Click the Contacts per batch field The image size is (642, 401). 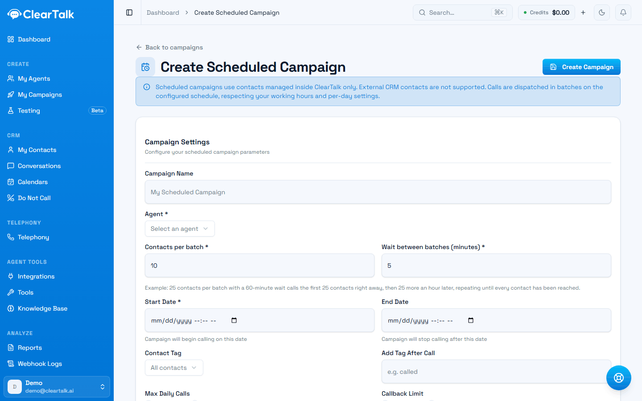[x=259, y=266]
